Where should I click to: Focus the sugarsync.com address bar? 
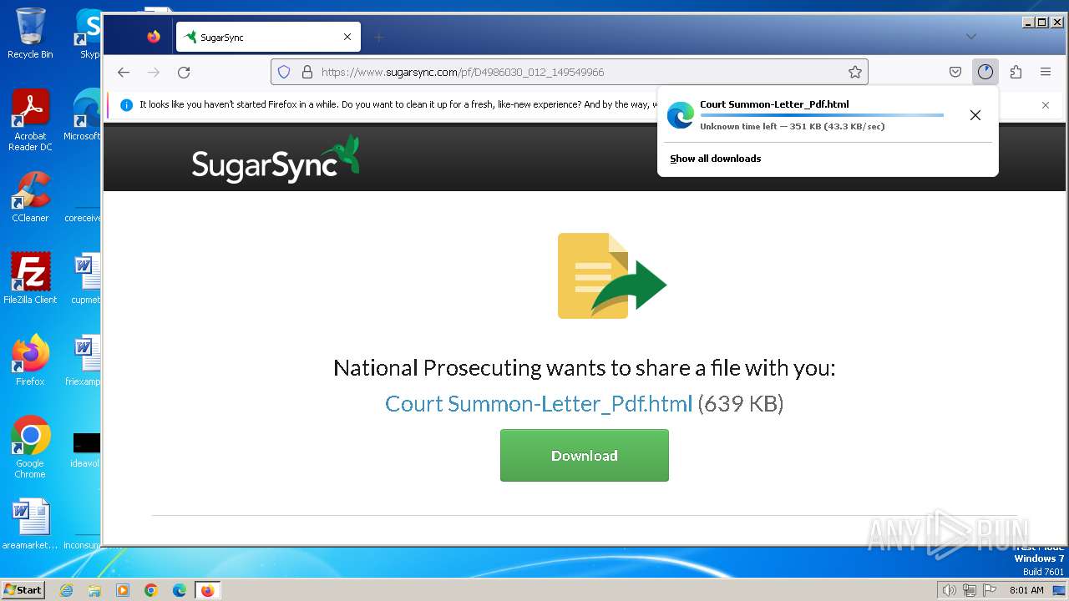(569, 72)
